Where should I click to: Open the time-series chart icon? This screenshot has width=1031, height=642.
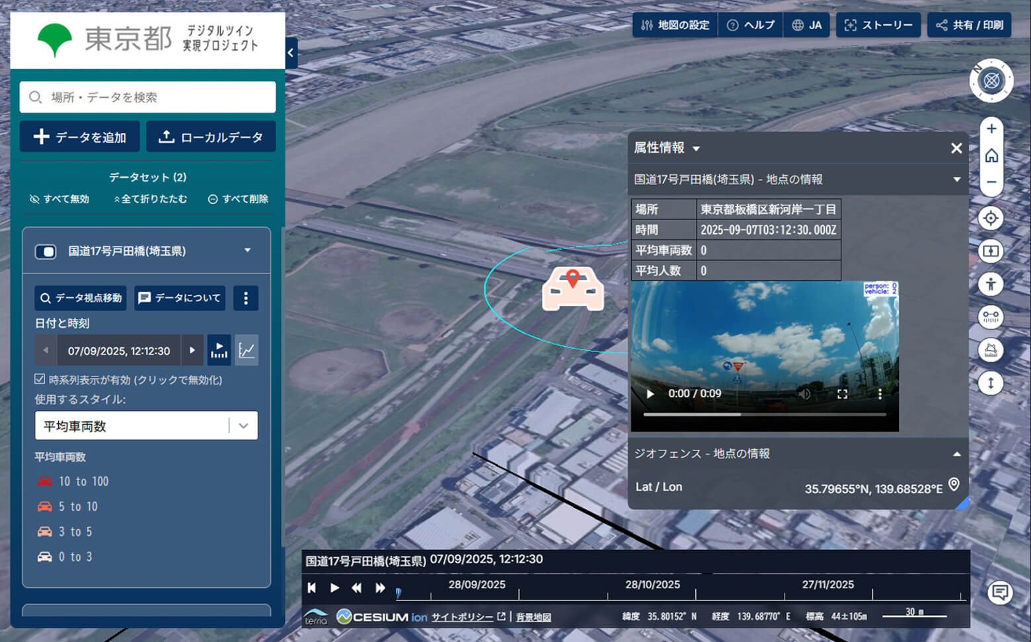pos(247,351)
